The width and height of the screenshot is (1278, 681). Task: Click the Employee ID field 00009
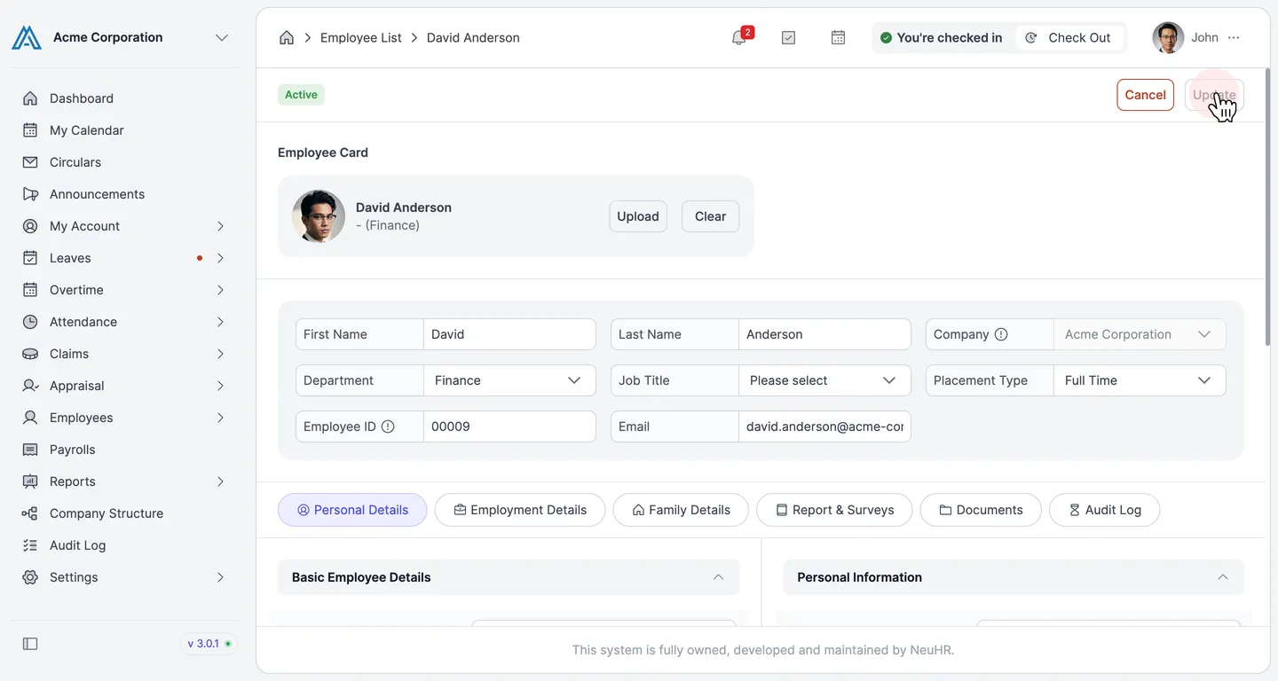click(509, 427)
